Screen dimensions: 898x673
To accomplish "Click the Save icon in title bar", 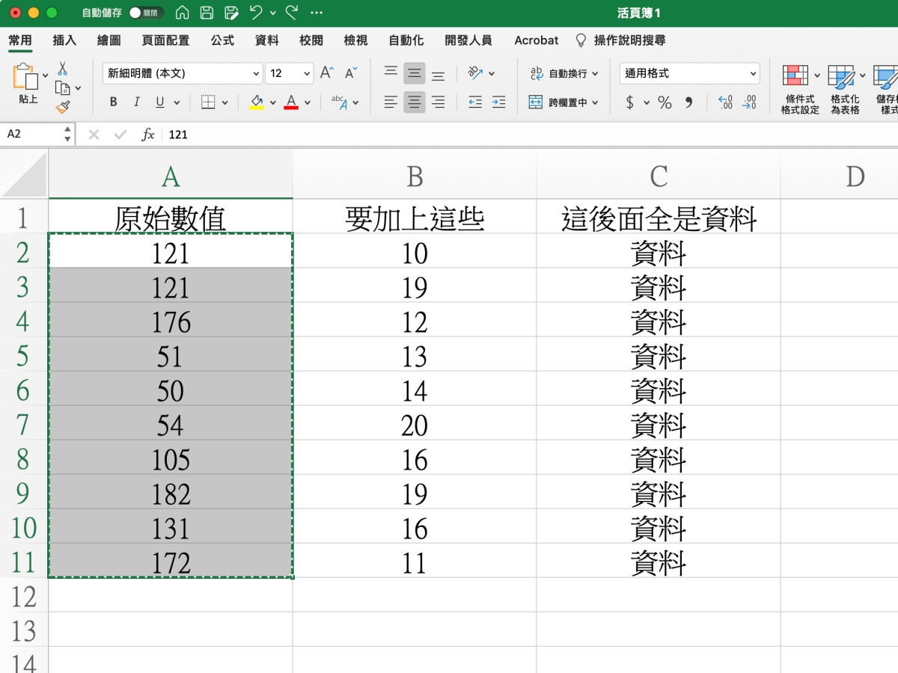I will pyautogui.click(x=207, y=13).
